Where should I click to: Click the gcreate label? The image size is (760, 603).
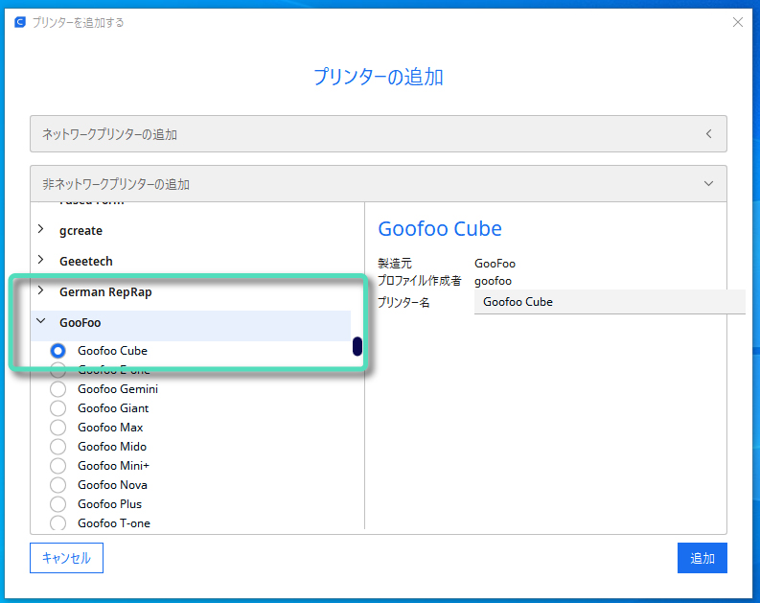81,231
